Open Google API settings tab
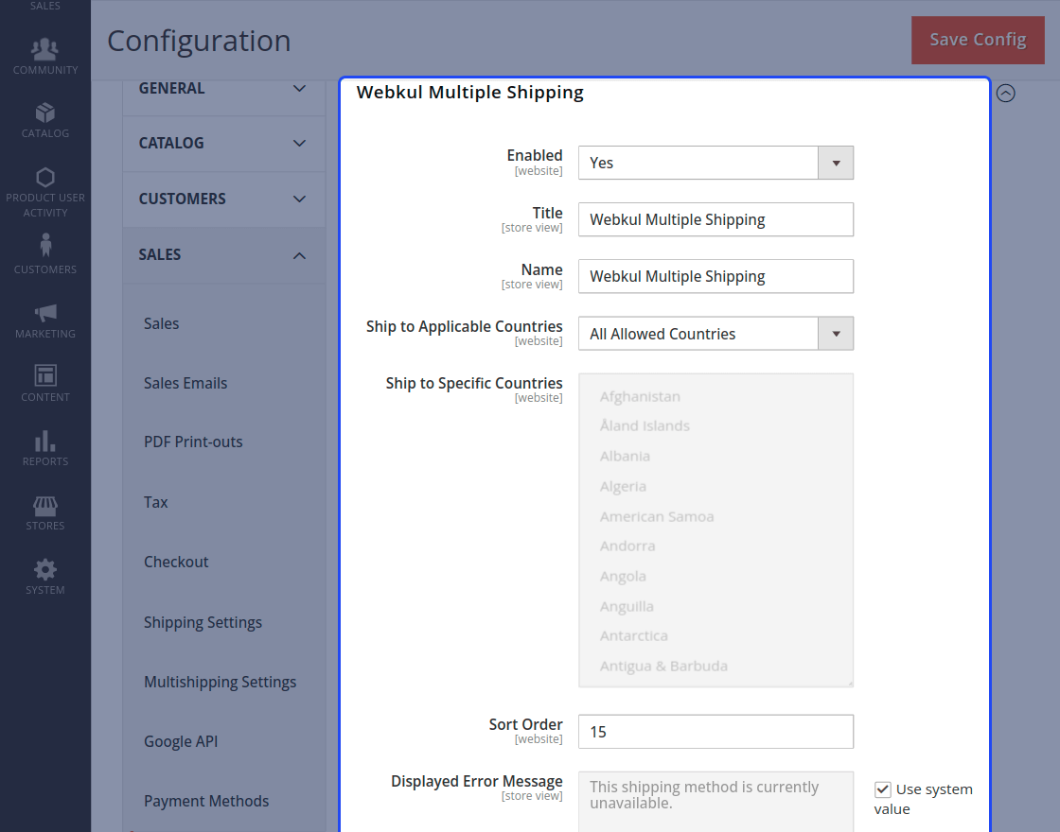This screenshot has width=1060, height=832. point(181,741)
